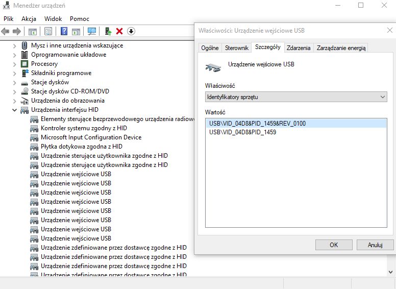Click the disc icon beside Stacje dysków CD-ROM/DVD
Viewport: 396px width, 289px height.
point(24,91)
